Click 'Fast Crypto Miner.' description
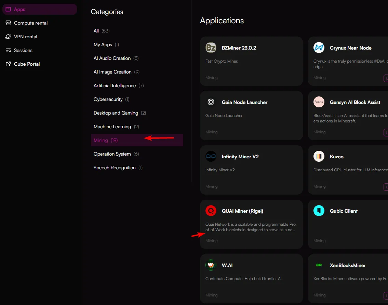The image size is (388, 305). (x=222, y=61)
